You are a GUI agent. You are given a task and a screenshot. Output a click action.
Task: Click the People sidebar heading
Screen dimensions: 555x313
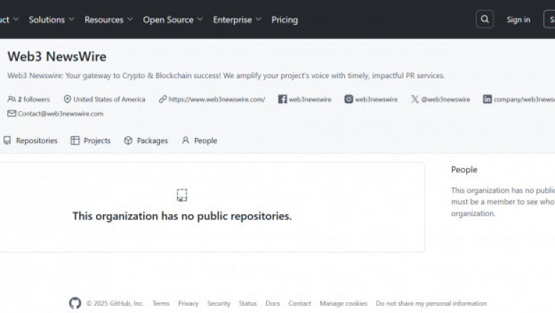pyautogui.click(x=464, y=169)
